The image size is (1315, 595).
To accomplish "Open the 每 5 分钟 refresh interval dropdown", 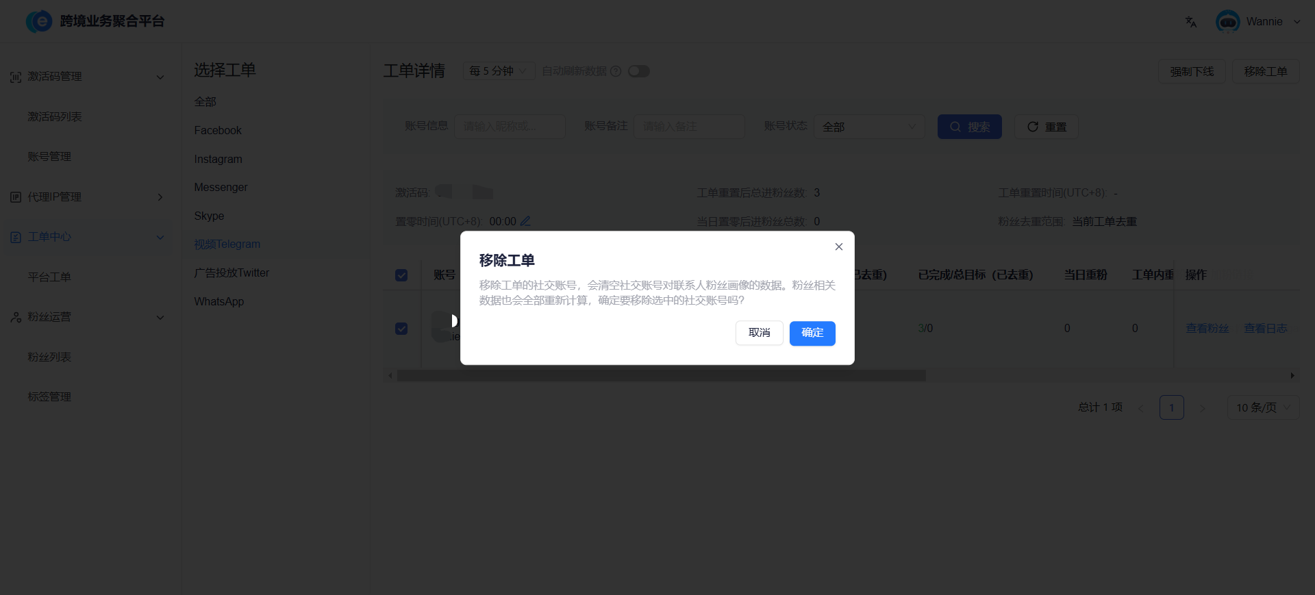I will [x=499, y=71].
